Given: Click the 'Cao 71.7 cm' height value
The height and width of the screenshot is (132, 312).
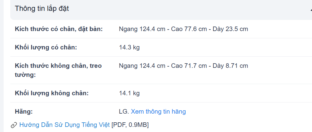Looking at the screenshot, I should (189, 66).
